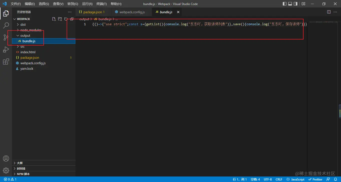Open the Source Control view
341x182 pixels.
pos(6,37)
